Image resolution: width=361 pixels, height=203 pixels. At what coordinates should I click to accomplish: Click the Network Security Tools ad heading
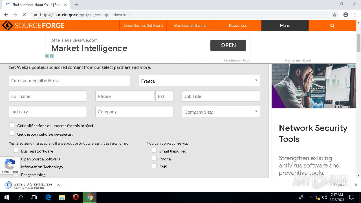click(x=313, y=133)
